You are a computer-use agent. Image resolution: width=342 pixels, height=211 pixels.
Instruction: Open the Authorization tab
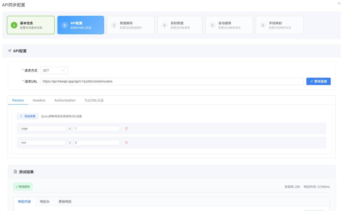click(x=65, y=100)
